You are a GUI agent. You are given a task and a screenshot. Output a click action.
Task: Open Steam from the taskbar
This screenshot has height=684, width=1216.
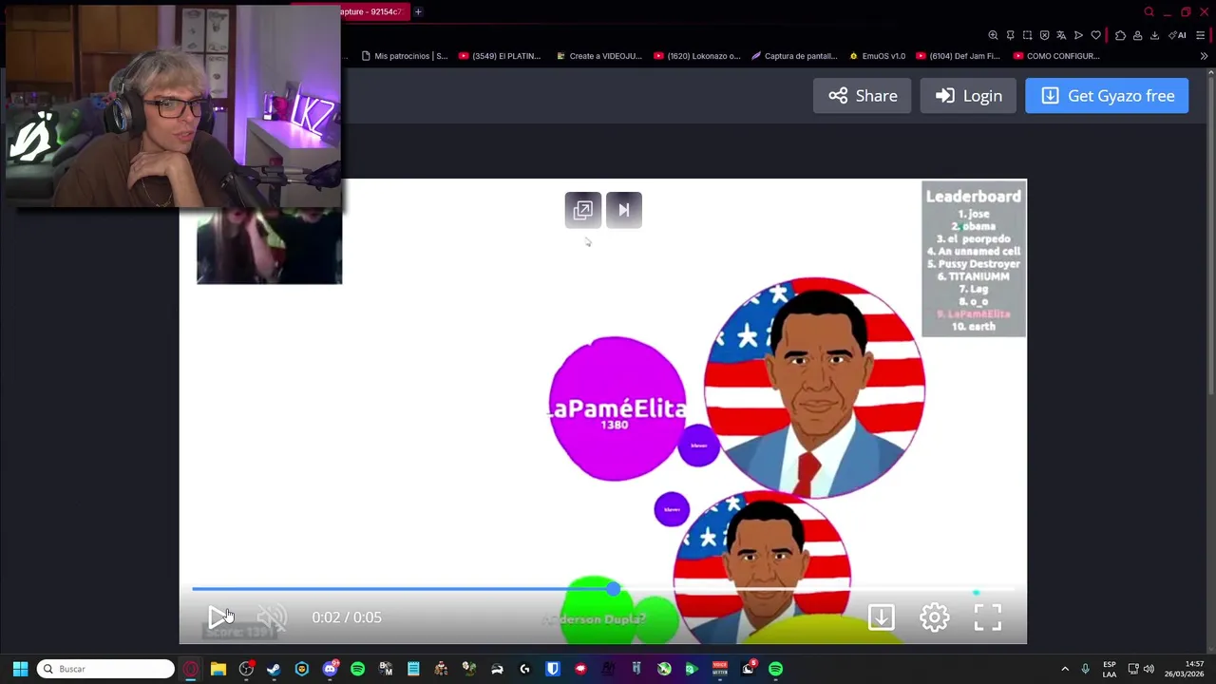[x=274, y=669]
